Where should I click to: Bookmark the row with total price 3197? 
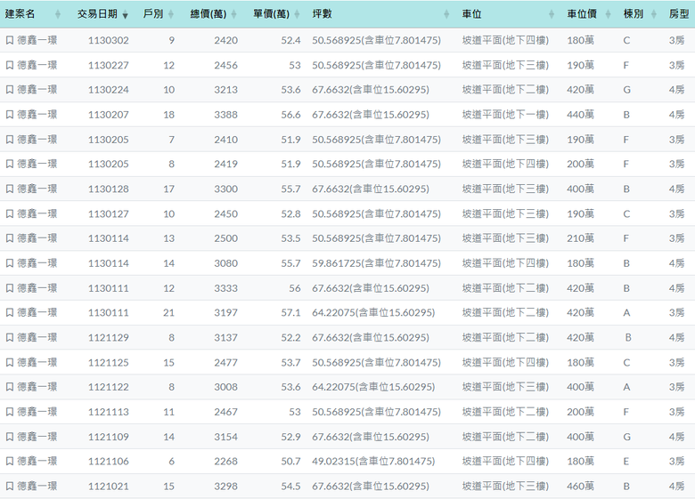tap(10, 313)
